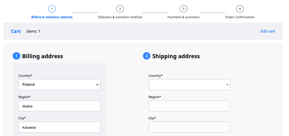The width and height of the screenshot is (289, 136).
Task: Click step 4 circle icon in progress bar
Action: click(x=240, y=9)
